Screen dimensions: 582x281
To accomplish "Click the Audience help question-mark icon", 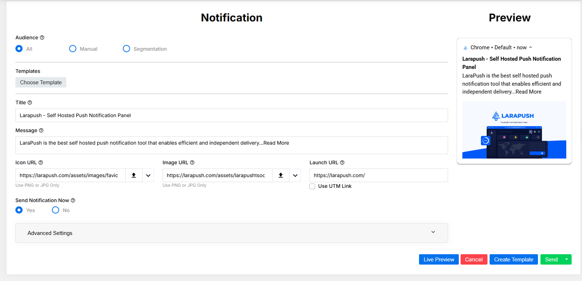I will (x=42, y=37).
